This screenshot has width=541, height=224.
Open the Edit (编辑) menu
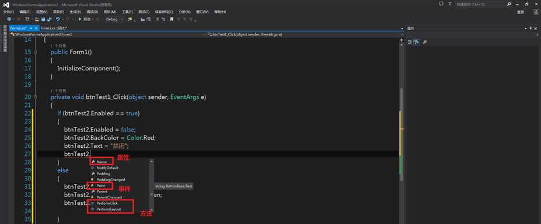coord(25,12)
